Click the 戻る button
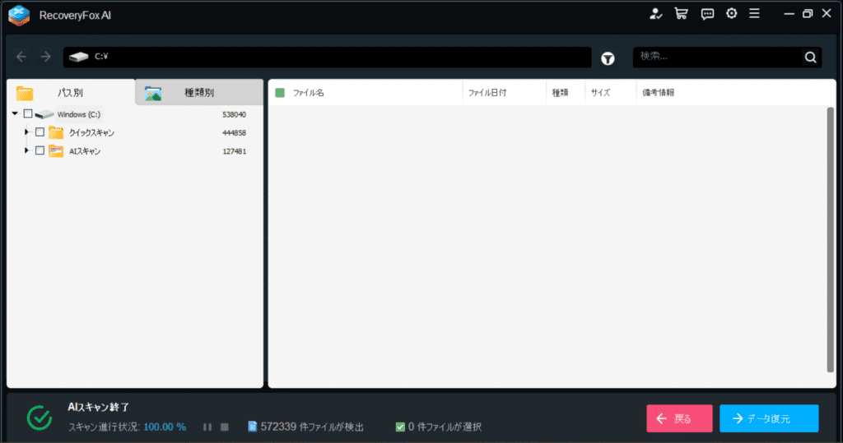 pyautogui.click(x=679, y=418)
